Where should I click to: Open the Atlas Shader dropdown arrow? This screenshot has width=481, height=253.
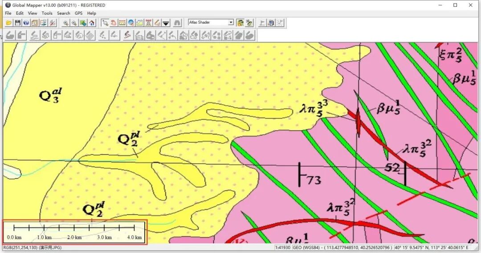231,22
